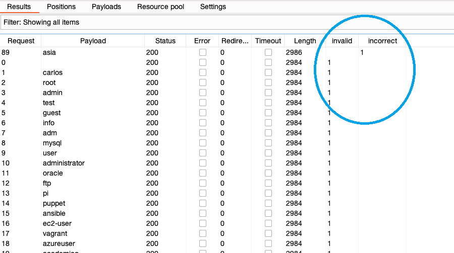Toggle Error checkbox in test row
The image size is (454, 253).
pyautogui.click(x=203, y=103)
